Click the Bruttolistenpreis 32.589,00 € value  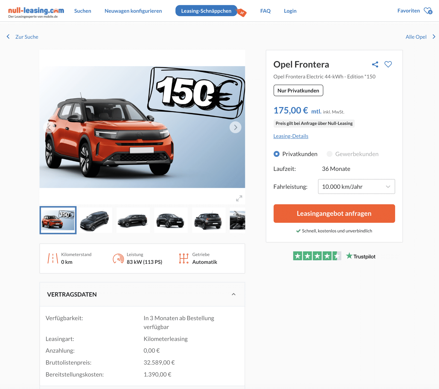[x=159, y=363]
